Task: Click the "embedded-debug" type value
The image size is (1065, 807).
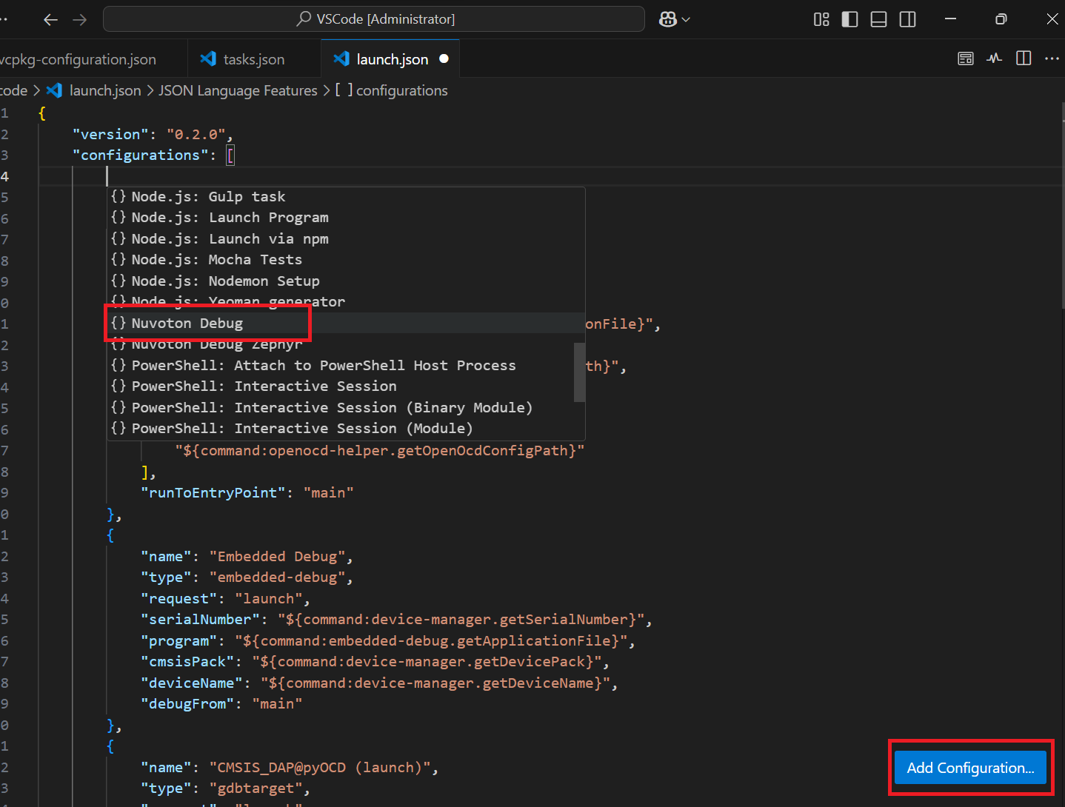Action: tap(277, 577)
